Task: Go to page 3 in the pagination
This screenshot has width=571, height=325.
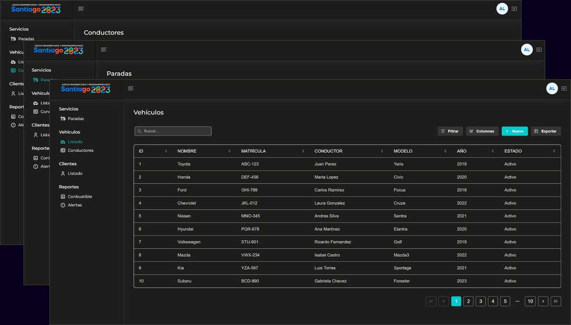Action: (x=481, y=301)
